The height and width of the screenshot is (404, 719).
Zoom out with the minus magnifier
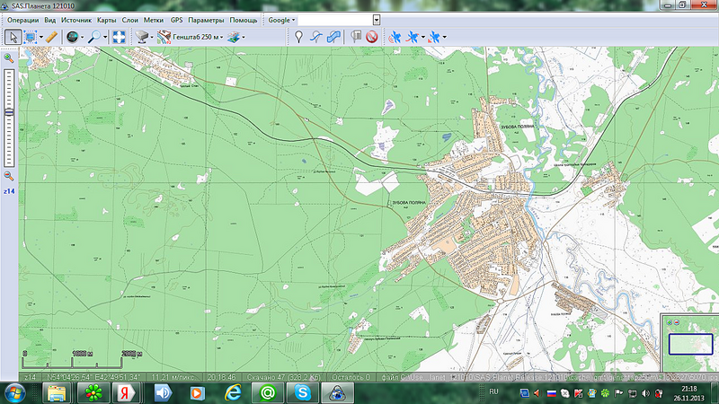[9, 176]
